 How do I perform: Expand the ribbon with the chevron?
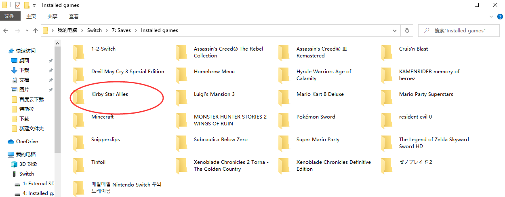pos(491,17)
